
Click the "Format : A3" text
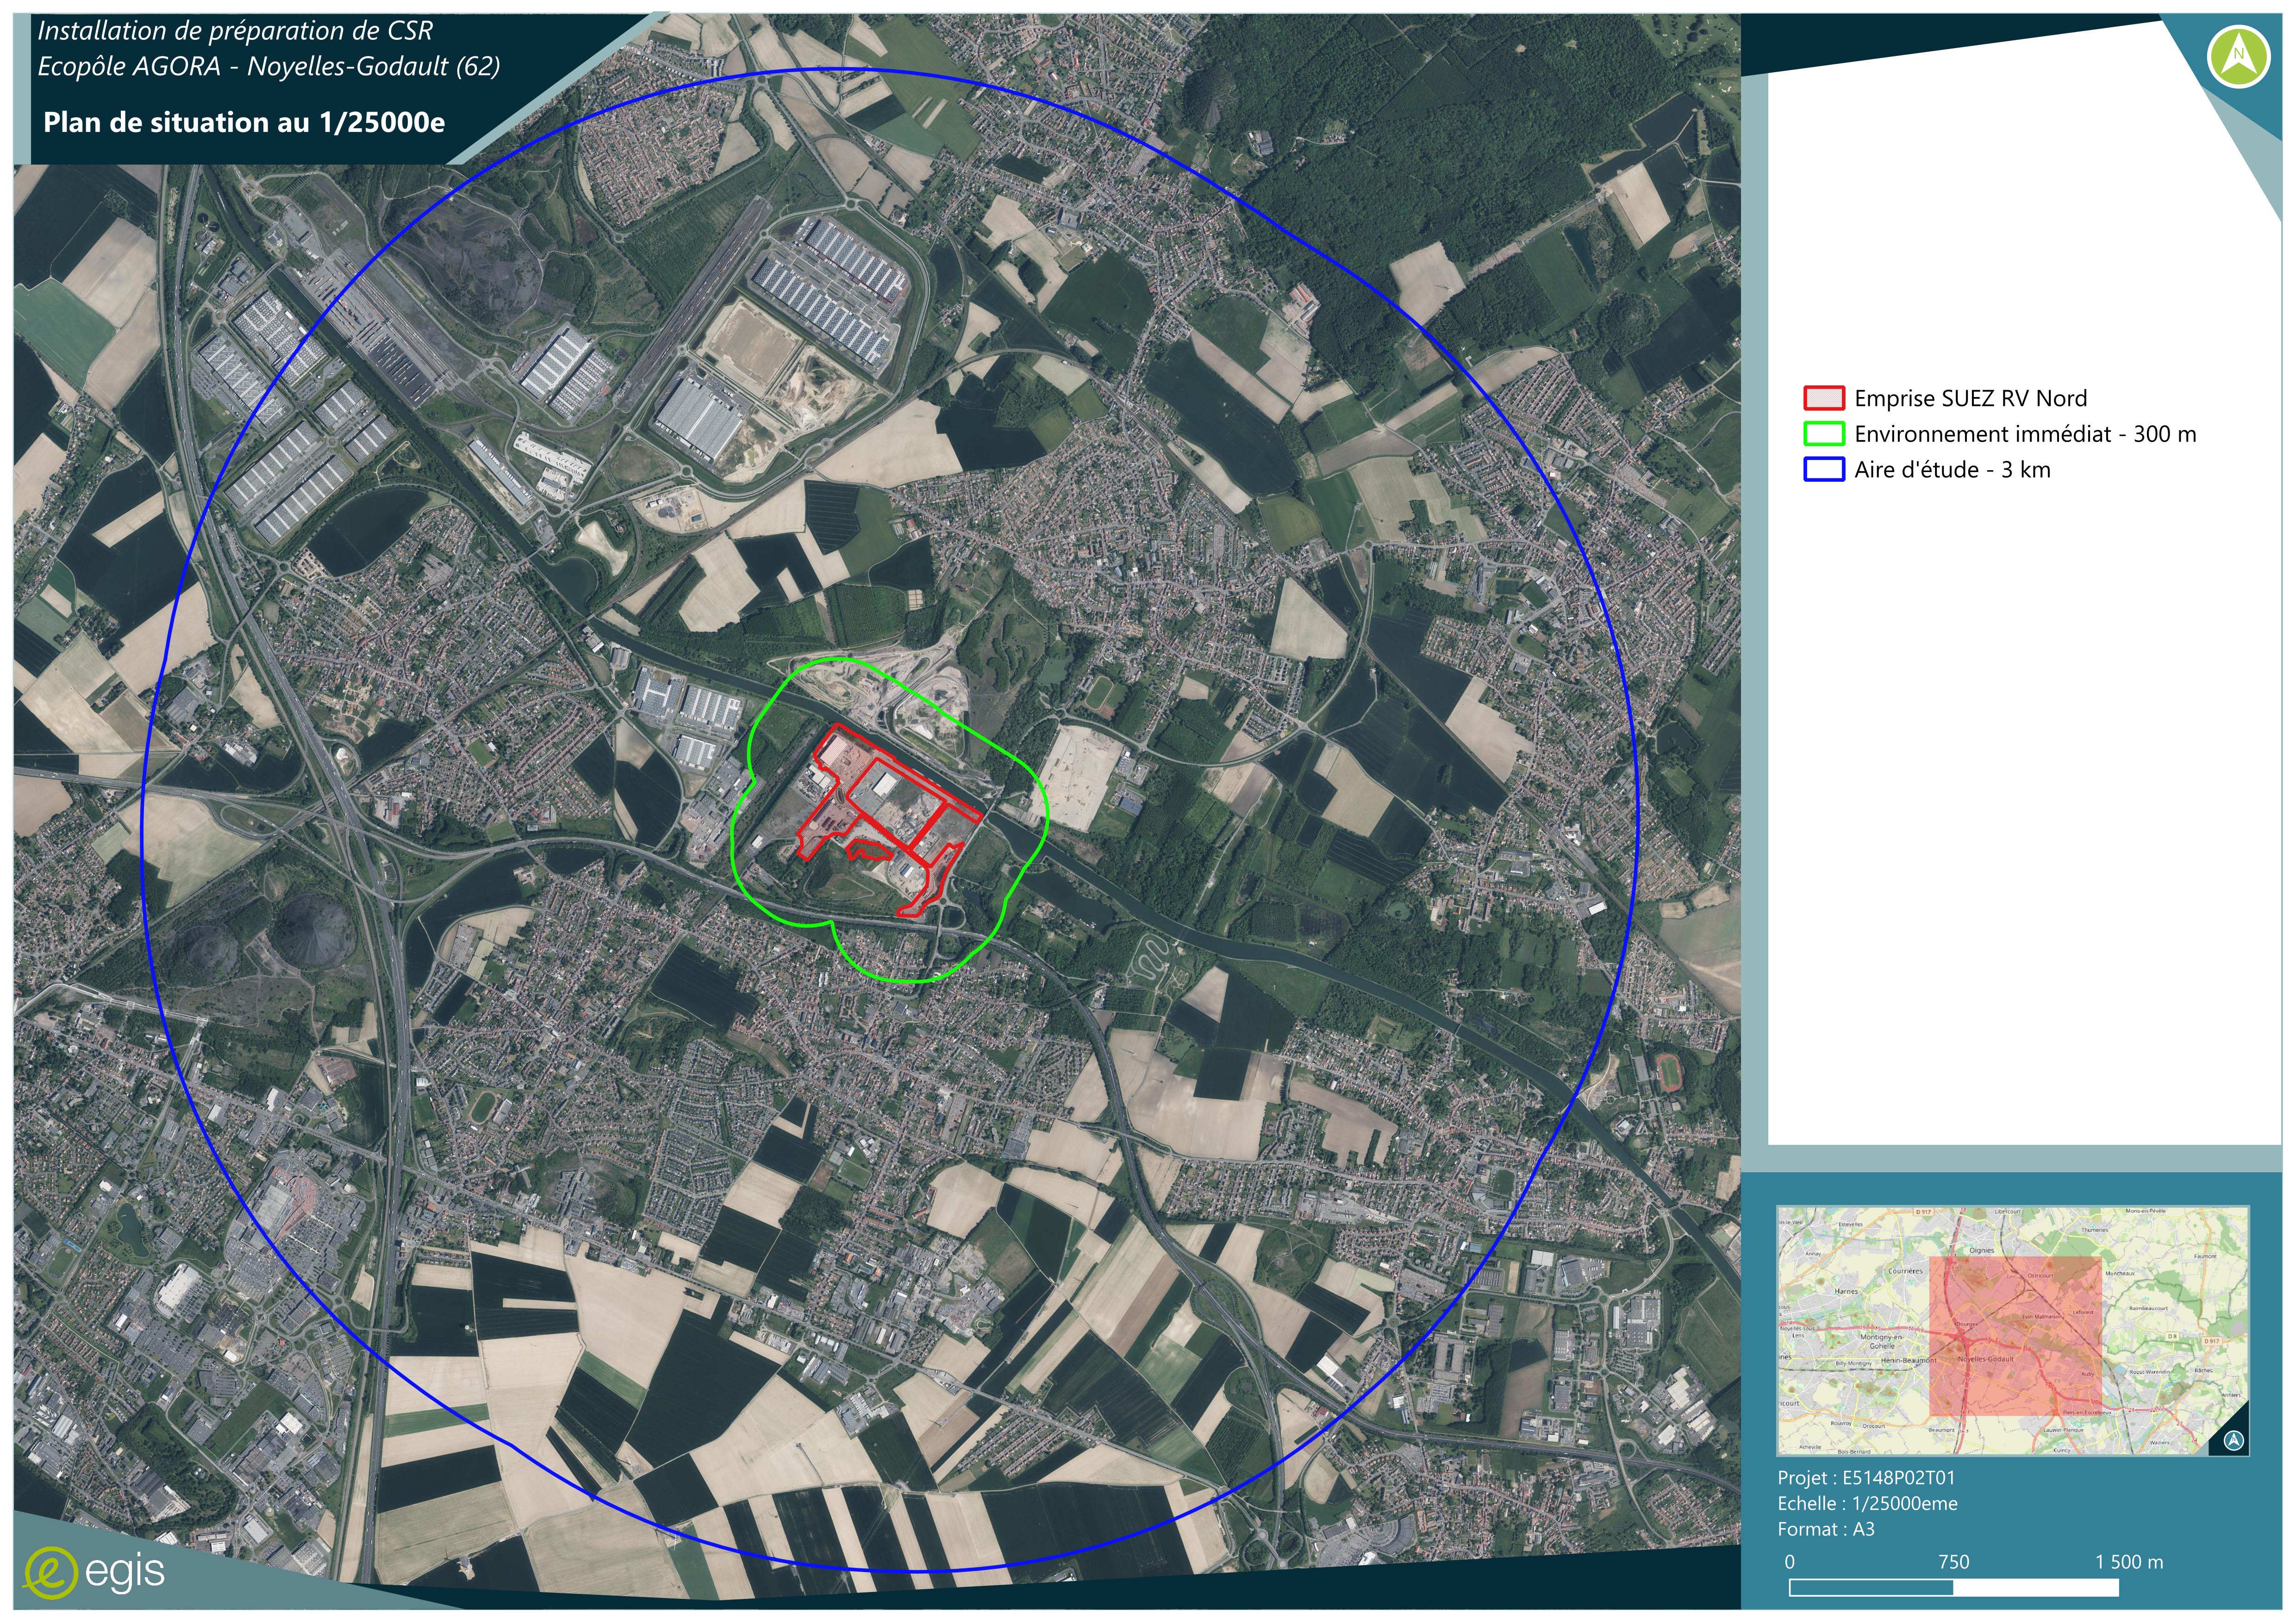[x=1825, y=1529]
